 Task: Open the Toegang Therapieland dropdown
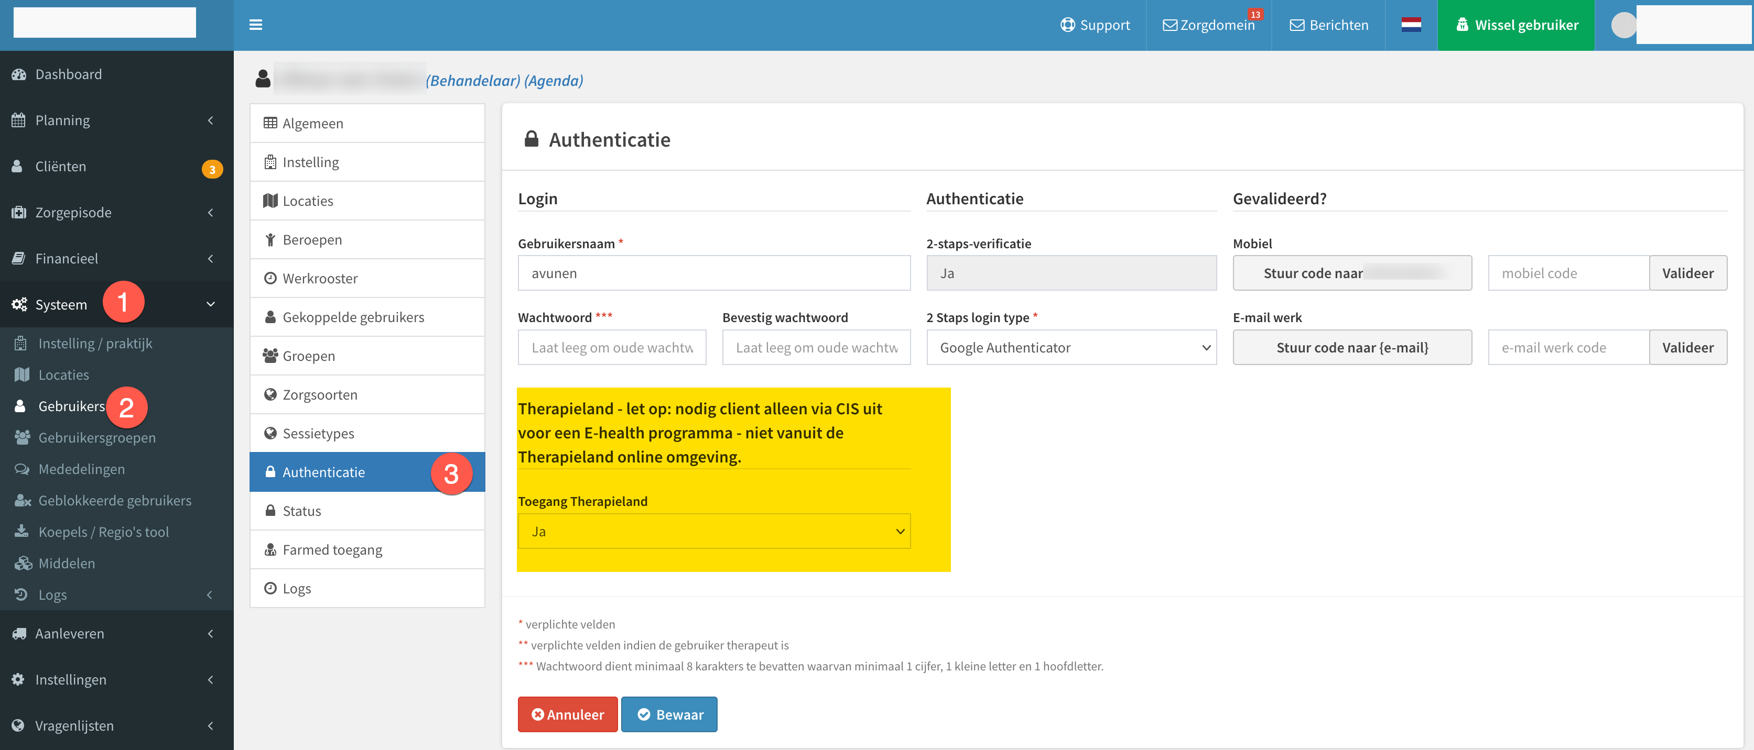[713, 531]
